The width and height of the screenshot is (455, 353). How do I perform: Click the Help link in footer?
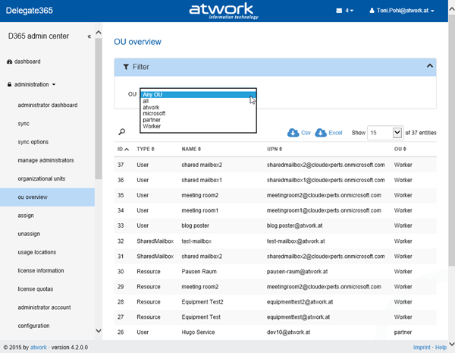click(x=440, y=346)
